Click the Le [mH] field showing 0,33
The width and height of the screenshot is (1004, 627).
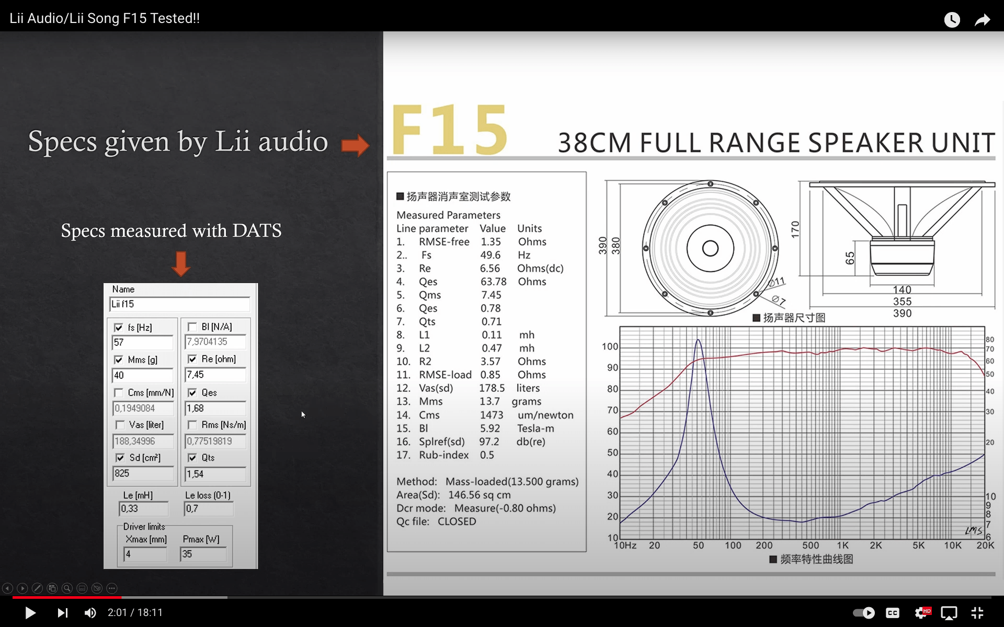click(144, 508)
